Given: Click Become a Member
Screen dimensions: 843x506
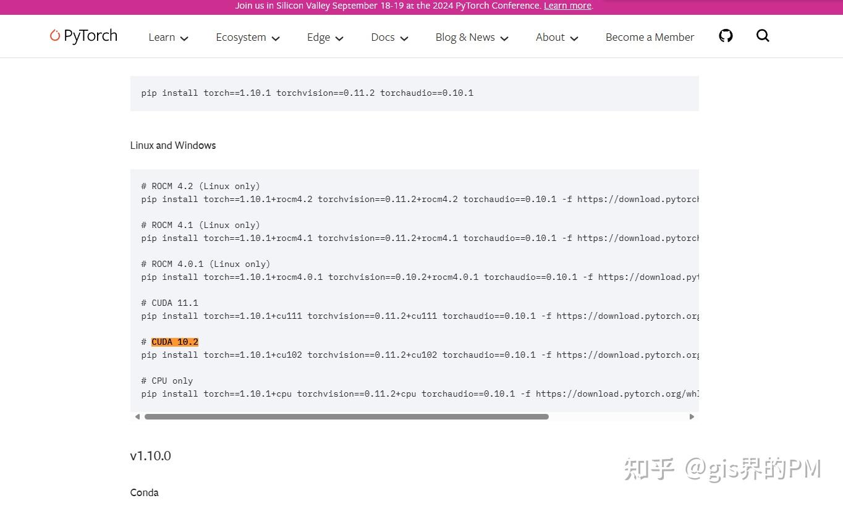Looking at the screenshot, I should tap(650, 37).
